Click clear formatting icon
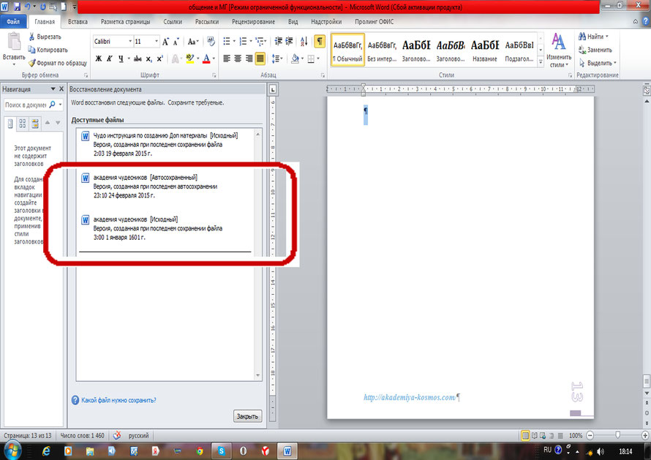This screenshot has width=651, height=460. pyautogui.click(x=211, y=41)
